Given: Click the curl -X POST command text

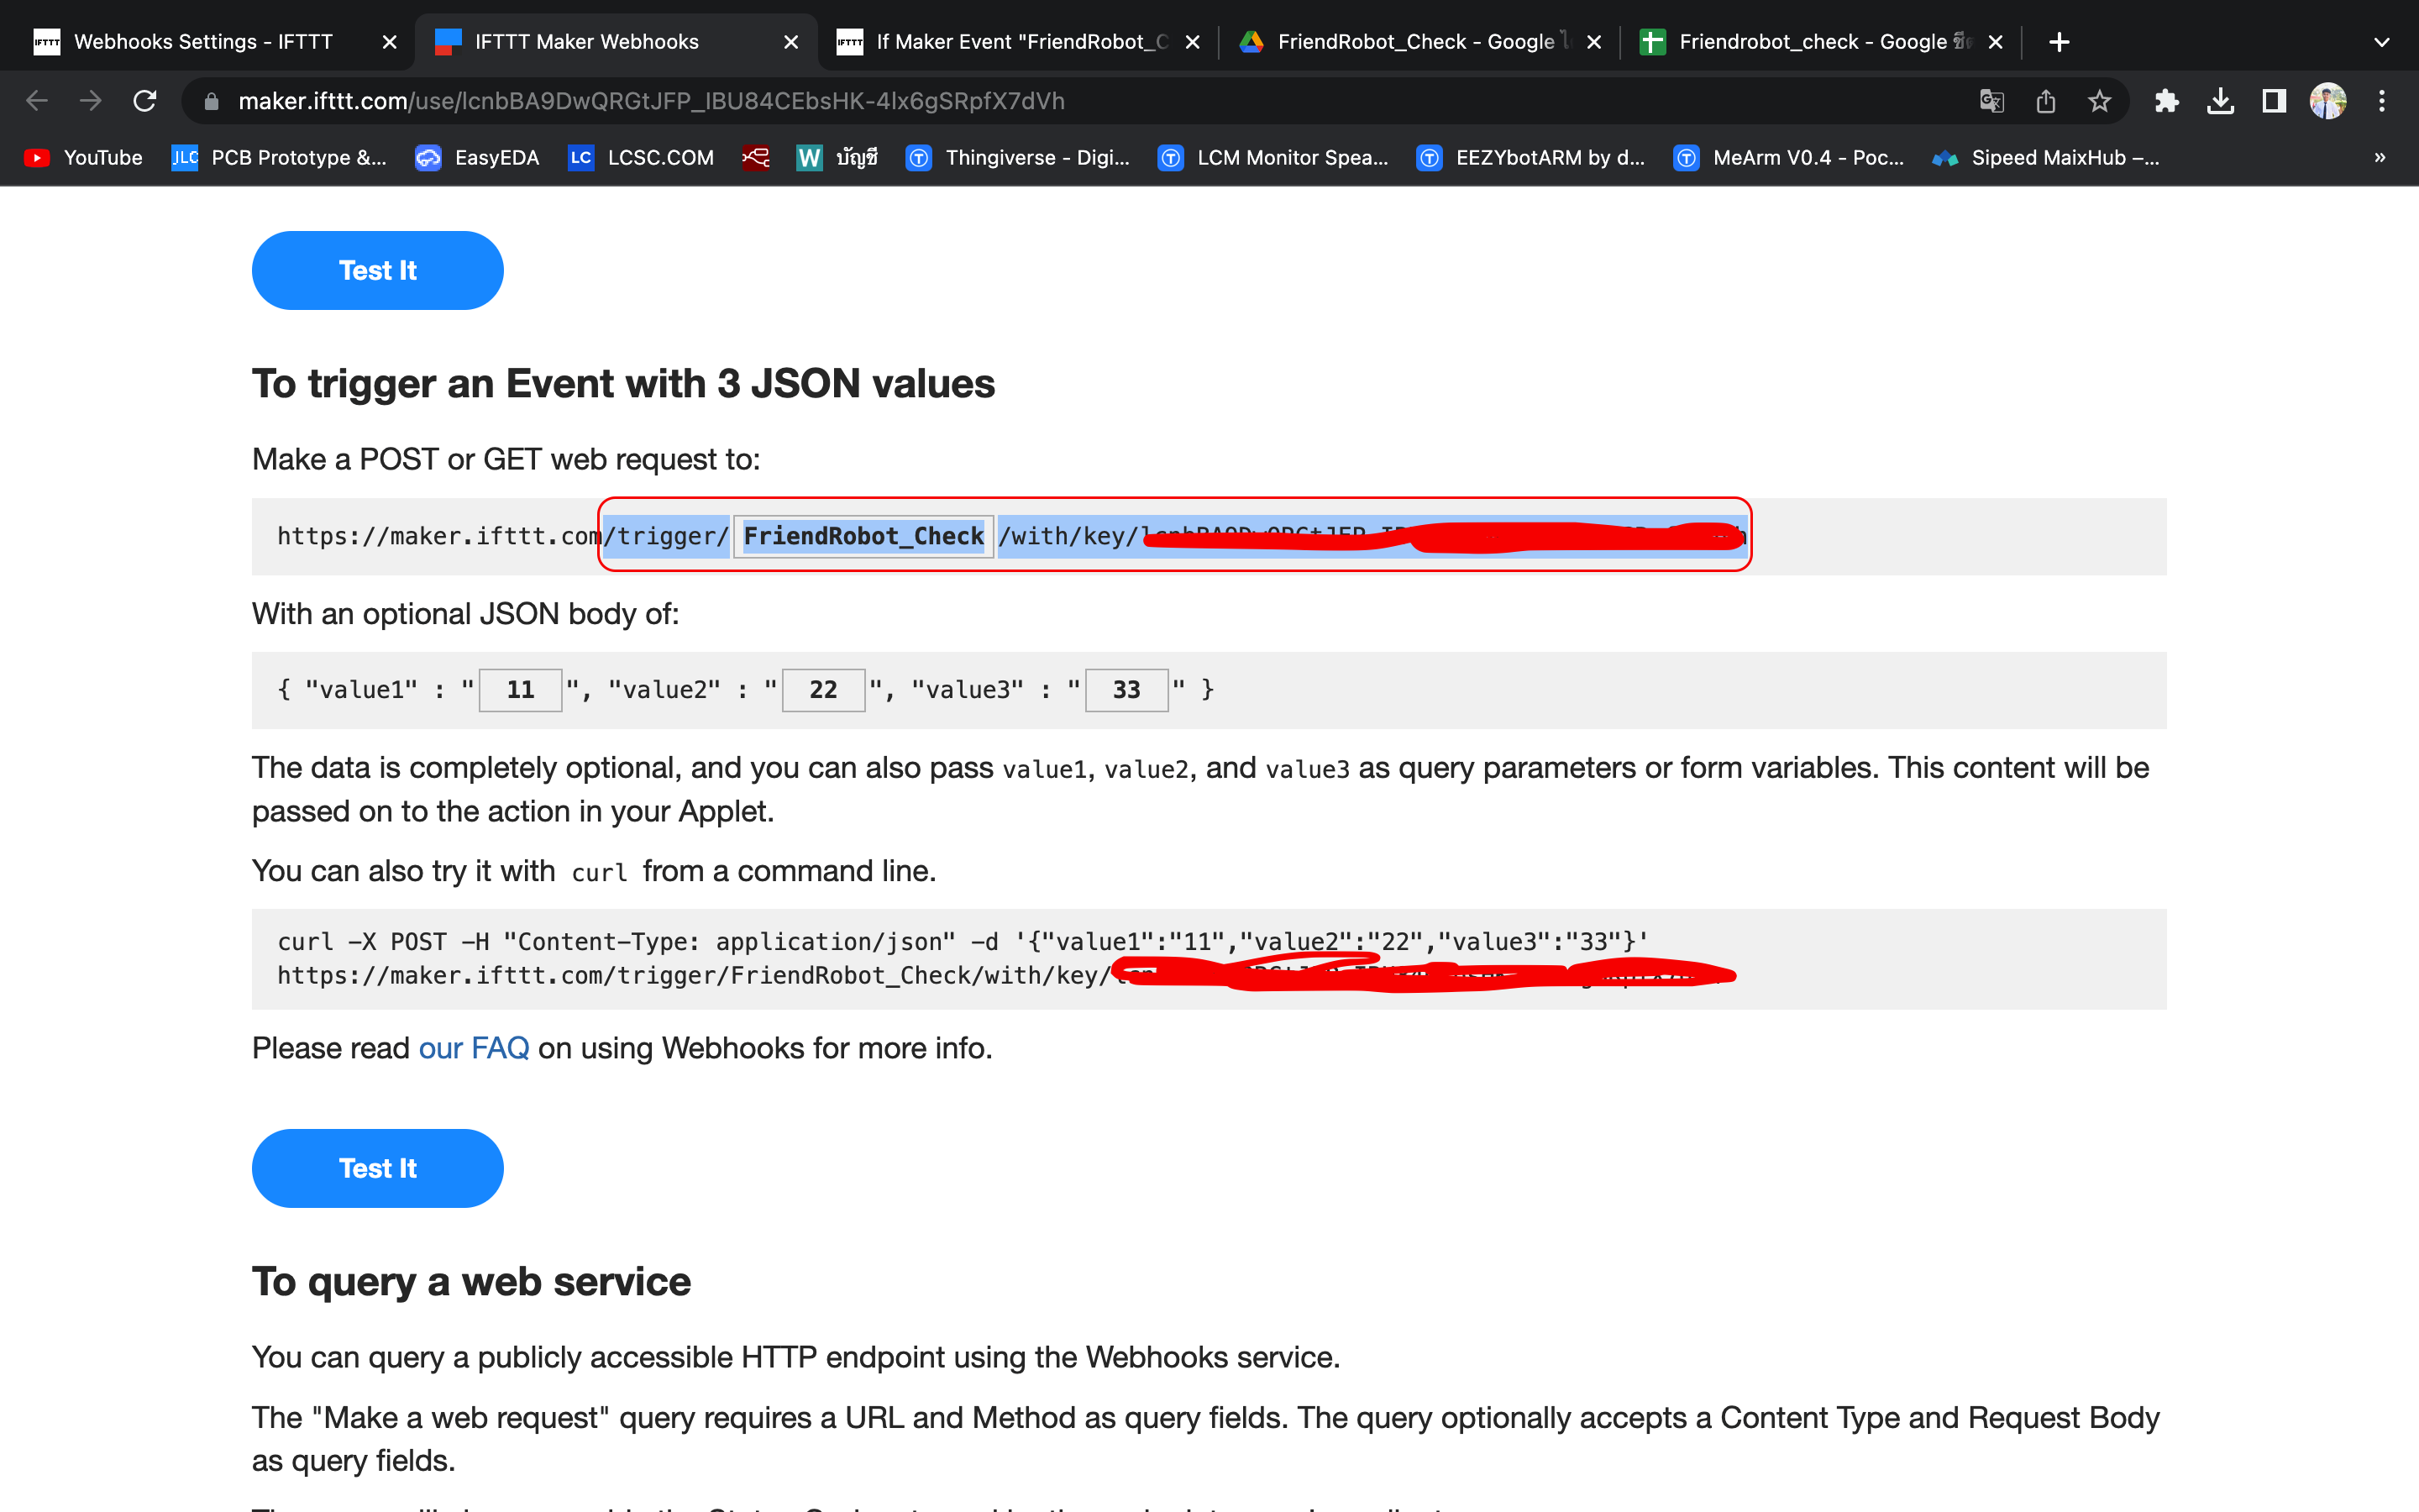Looking at the screenshot, I should click(963, 942).
